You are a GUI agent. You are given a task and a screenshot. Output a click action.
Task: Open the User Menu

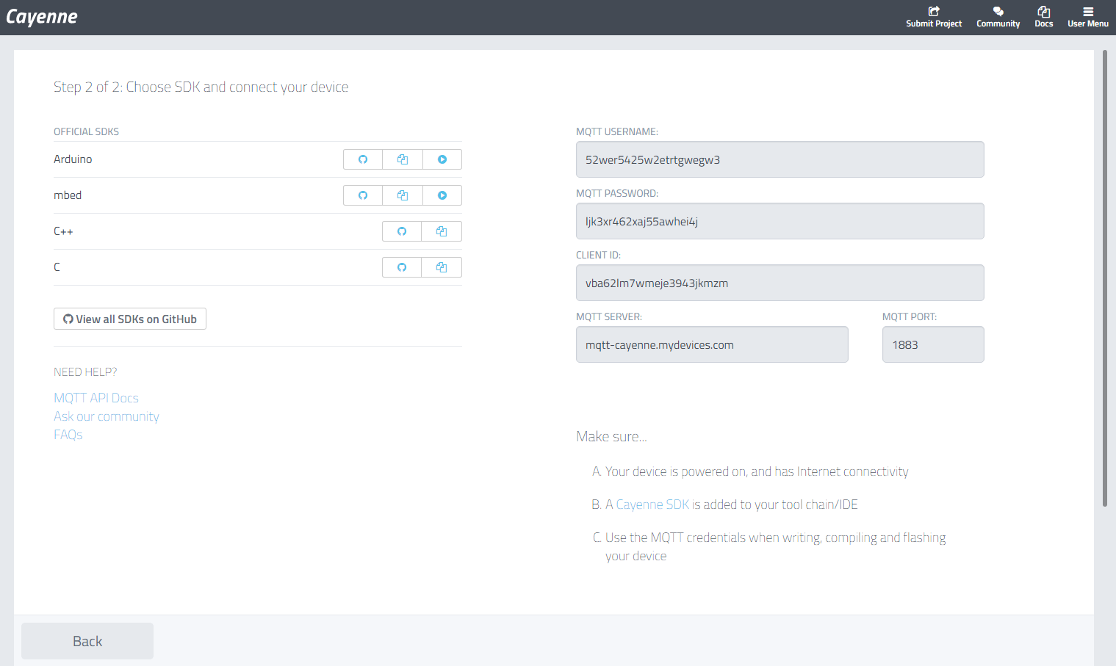click(x=1088, y=17)
